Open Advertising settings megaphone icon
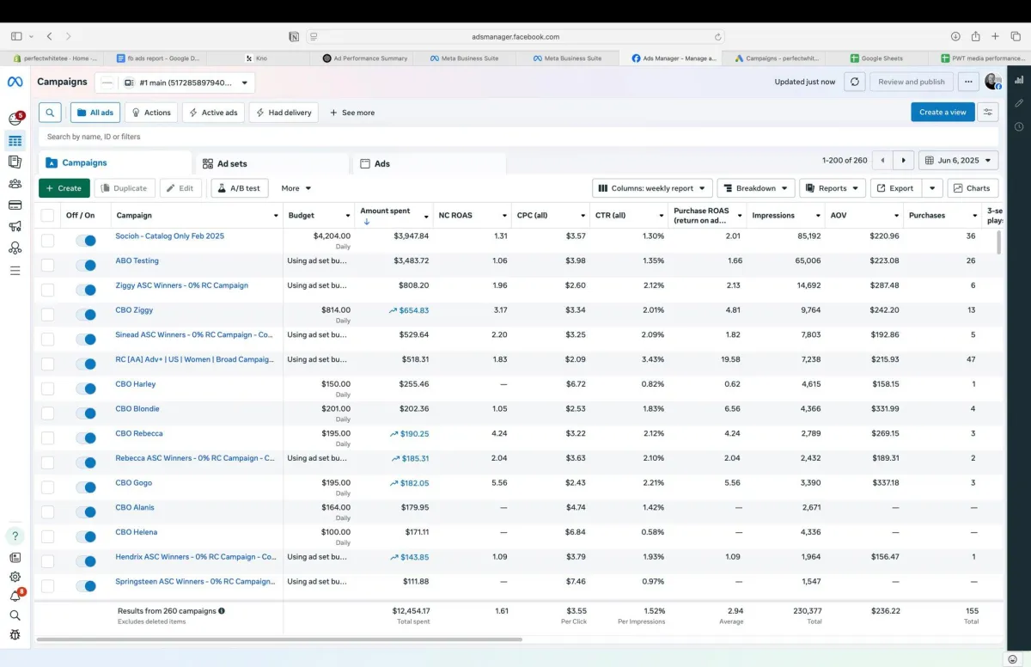This screenshot has width=1031, height=667. click(x=15, y=227)
